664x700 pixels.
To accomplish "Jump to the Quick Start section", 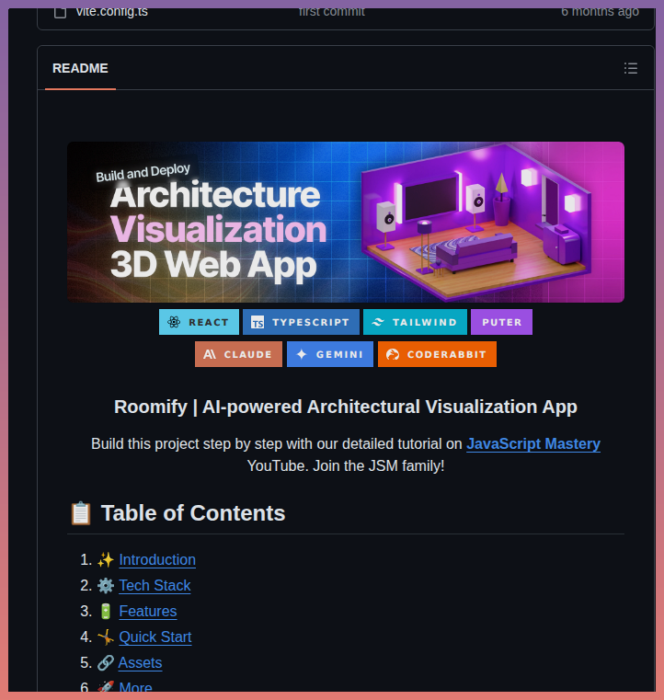I will (155, 637).
